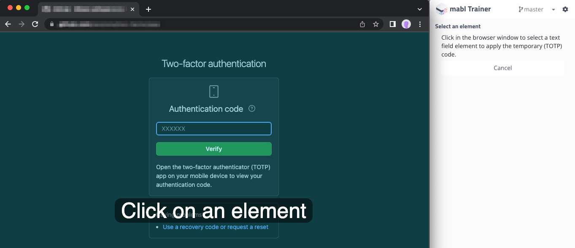This screenshot has height=248, width=575.
Task: Reload the page with refresh icon
Action: pyautogui.click(x=35, y=24)
